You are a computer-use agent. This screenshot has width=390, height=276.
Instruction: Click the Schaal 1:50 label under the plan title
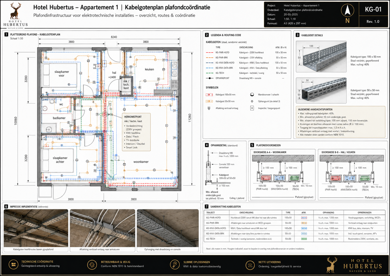coord(17,38)
